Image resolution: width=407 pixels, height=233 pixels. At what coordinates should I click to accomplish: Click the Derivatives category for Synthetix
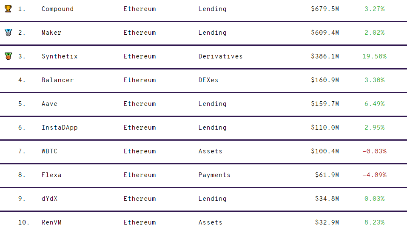click(x=220, y=56)
